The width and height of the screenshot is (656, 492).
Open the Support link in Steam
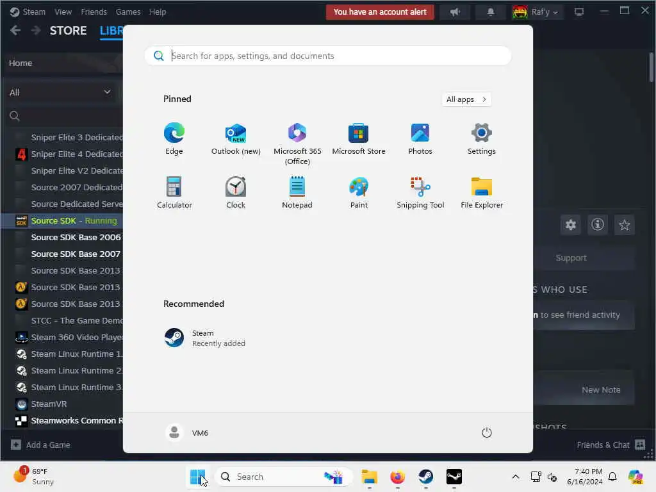(571, 258)
